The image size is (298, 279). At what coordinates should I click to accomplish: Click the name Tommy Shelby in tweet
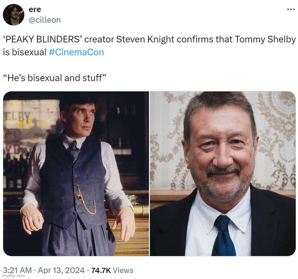click(265, 40)
